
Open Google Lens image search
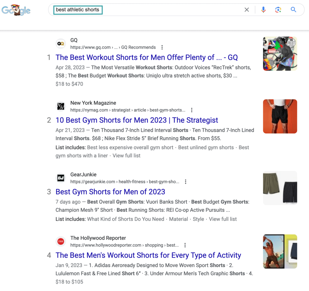(x=278, y=10)
